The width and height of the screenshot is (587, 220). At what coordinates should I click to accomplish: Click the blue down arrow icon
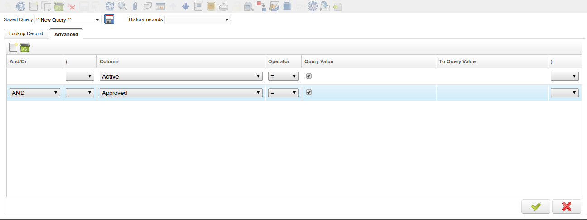(186, 6)
